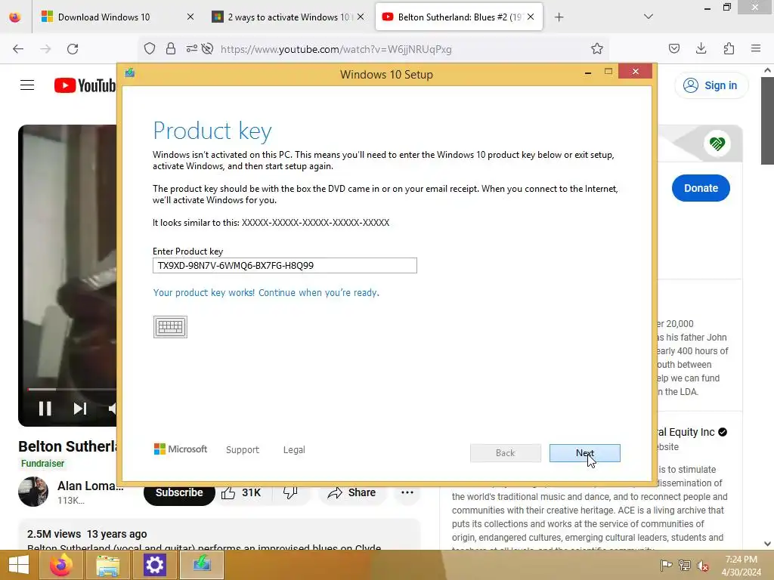
Task: Open the YouTube guide hamburger menu
Action: [27, 85]
